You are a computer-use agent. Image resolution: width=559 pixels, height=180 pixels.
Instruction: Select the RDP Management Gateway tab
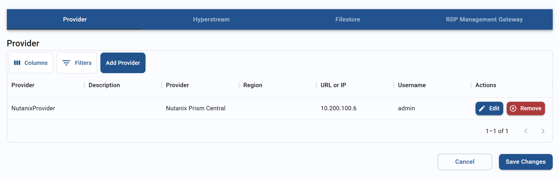484,19
